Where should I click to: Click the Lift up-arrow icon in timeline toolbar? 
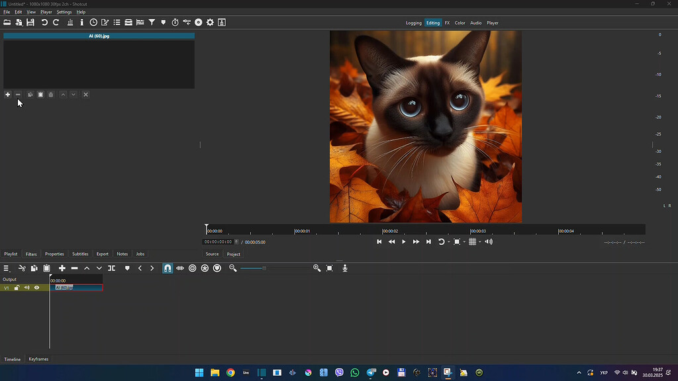click(87, 269)
